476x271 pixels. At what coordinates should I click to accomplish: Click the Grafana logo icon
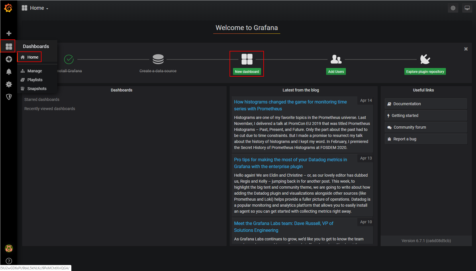8,8
